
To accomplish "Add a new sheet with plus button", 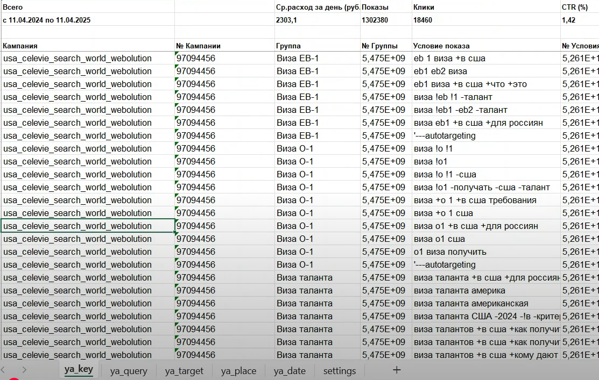I will point(397,370).
